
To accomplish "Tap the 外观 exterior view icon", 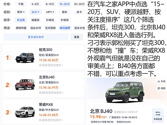I will point(159,81).
